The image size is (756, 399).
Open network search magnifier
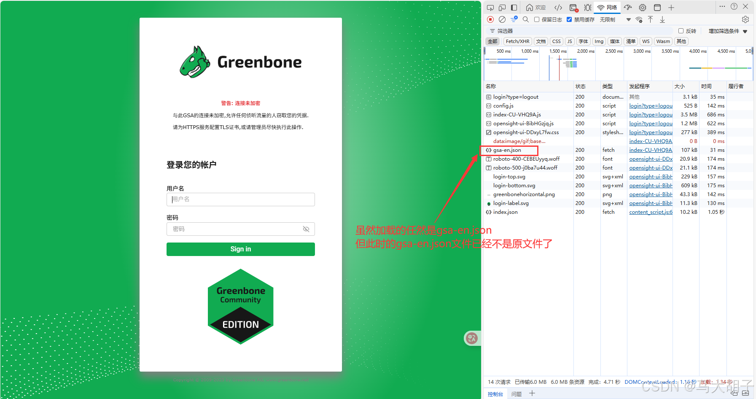[526, 19]
